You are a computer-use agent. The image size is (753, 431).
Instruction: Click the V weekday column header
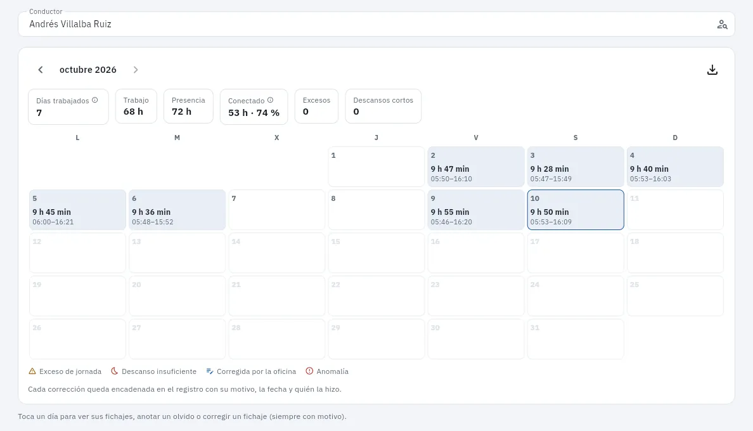[x=476, y=138]
